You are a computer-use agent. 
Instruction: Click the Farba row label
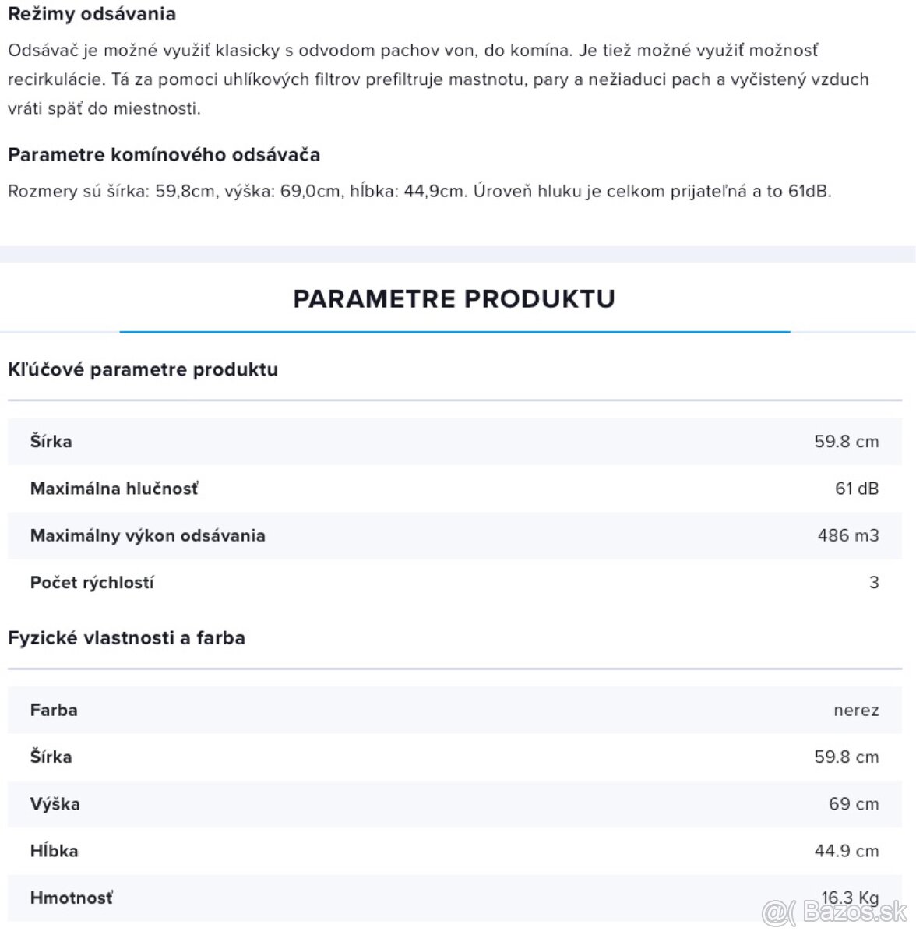coord(54,710)
